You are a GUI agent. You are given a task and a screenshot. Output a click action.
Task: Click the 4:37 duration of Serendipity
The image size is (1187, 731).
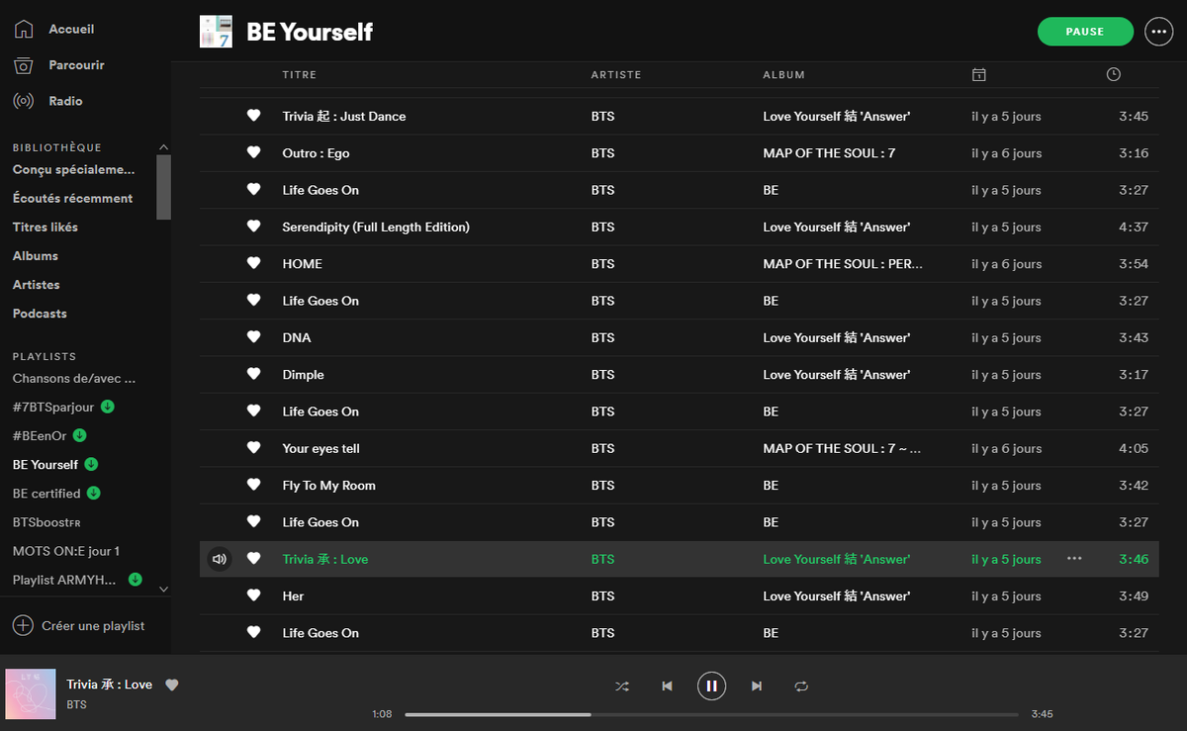point(1134,227)
